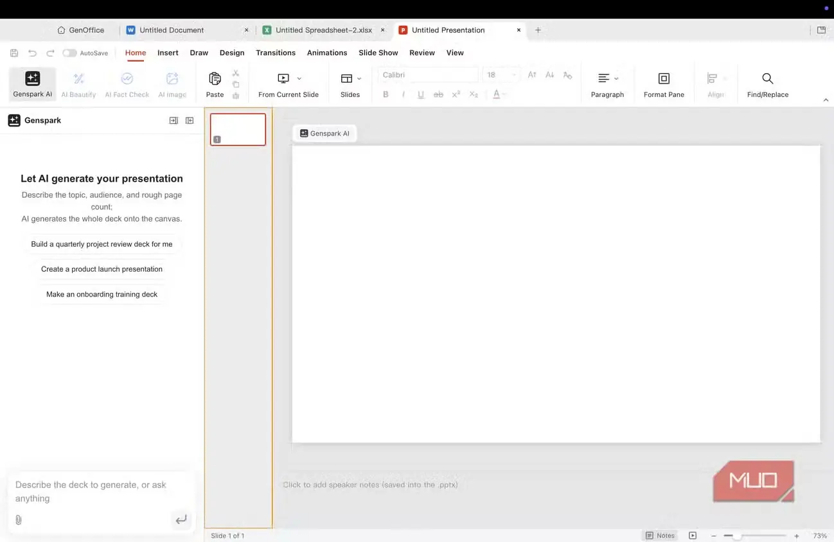Open the Calibri font name dropdown

pos(428,75)
